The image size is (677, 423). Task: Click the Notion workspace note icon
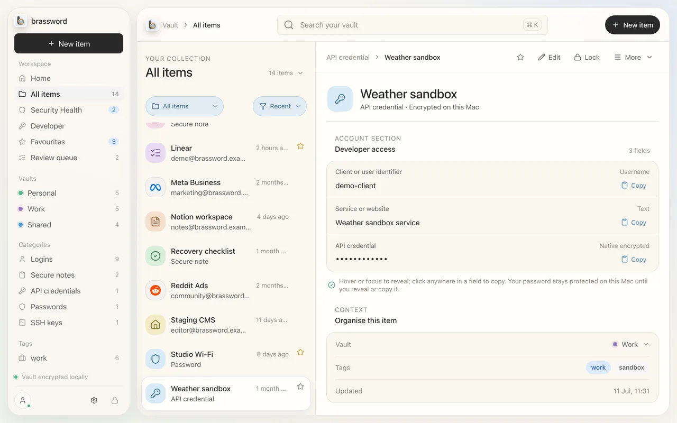[155, 222]
